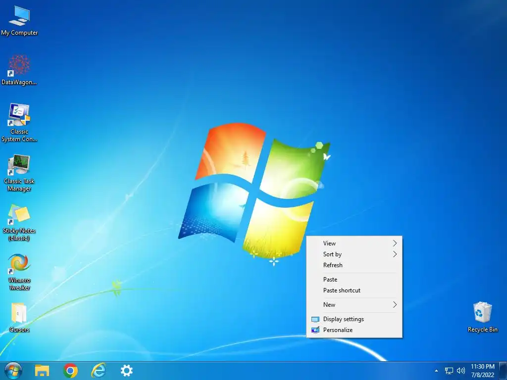
Task: Select the My Computer desktop icon
Action: click(19, 21)
